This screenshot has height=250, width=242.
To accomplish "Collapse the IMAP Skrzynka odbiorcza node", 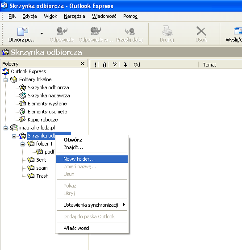I will (14, 136).
